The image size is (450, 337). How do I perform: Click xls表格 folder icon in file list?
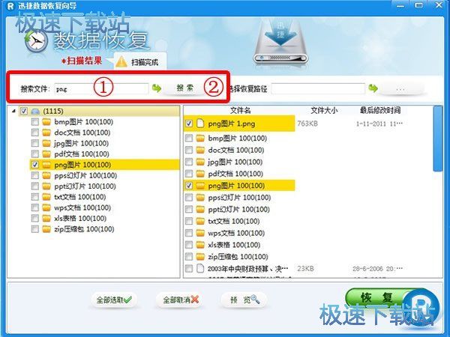coord(200,245)
